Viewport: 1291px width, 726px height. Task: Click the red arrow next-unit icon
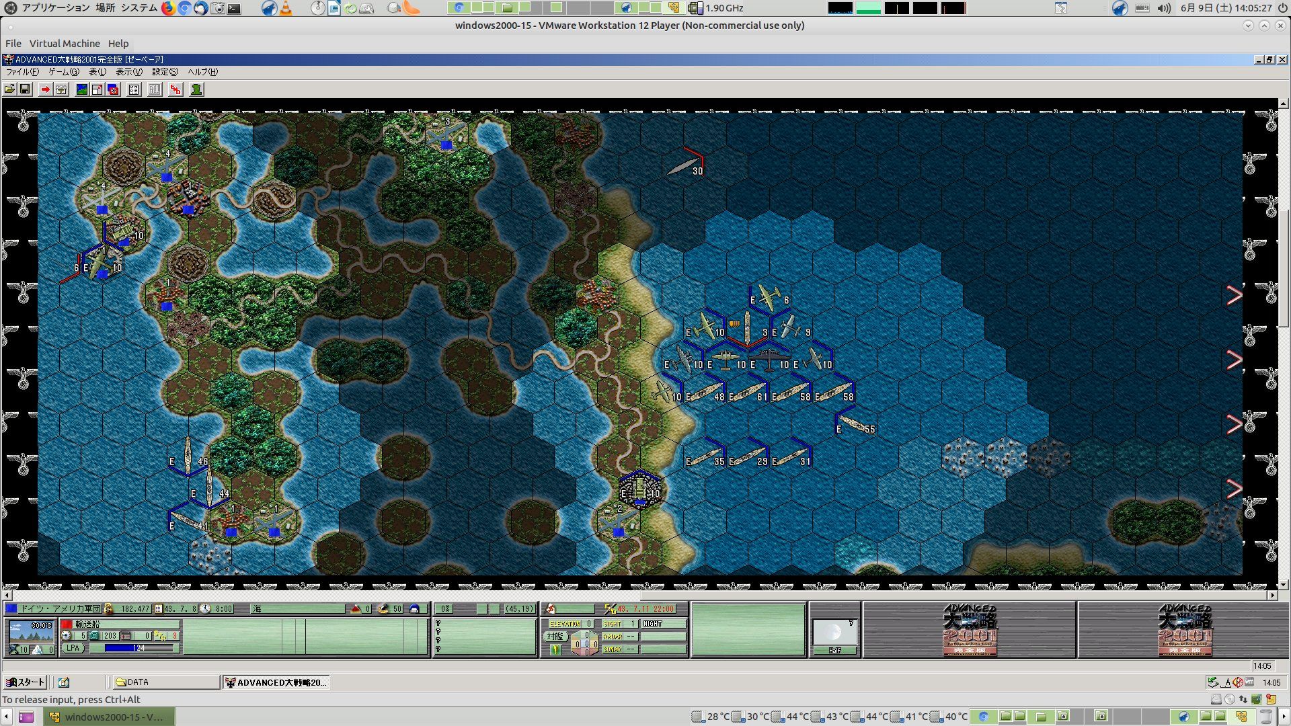tap(45, 89)
